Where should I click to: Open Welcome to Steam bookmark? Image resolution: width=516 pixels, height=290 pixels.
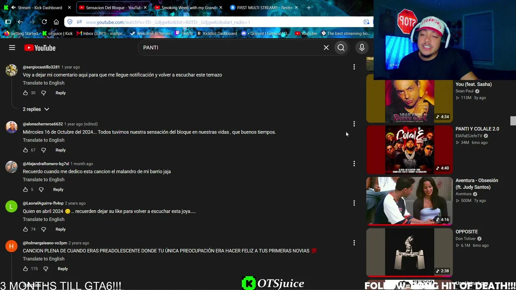[150, 33]
